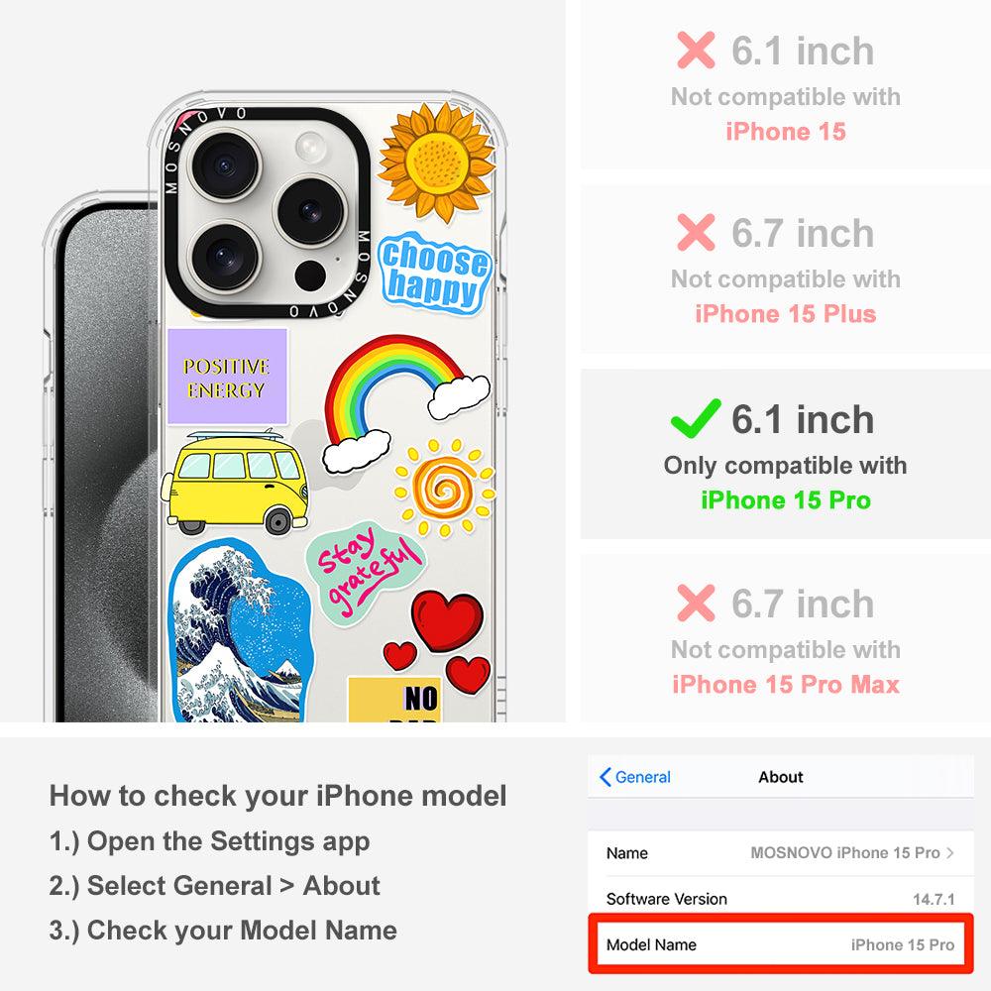The image size is (991, 991).
Task: Click the large red heart sticker
Action: (447, 620)
